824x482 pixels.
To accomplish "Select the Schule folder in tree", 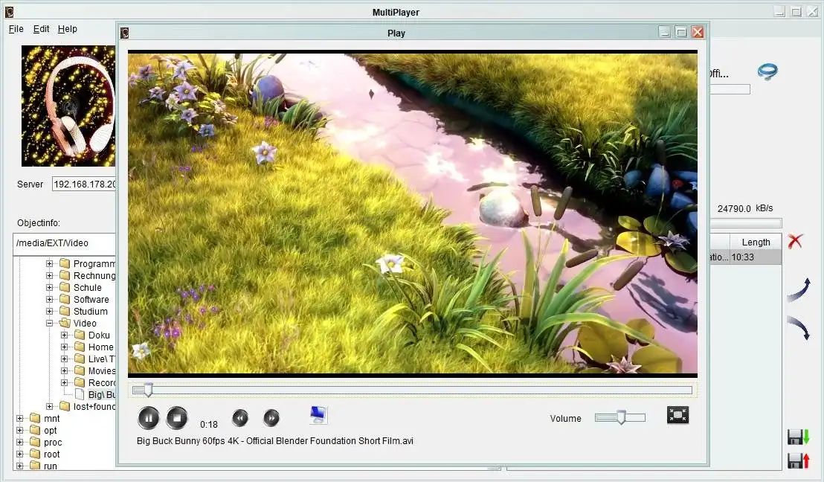I will tap(87, 288).
